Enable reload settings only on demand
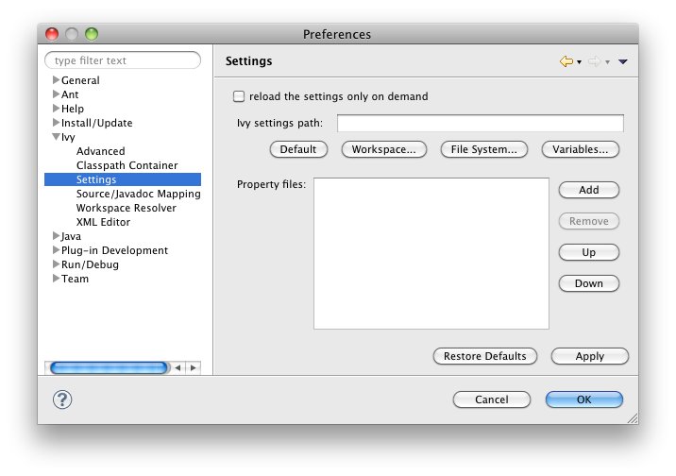 (239, 96)
